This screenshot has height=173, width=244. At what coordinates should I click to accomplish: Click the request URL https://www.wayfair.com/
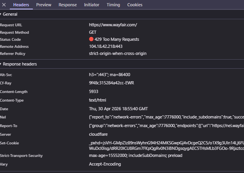point(113,25)
